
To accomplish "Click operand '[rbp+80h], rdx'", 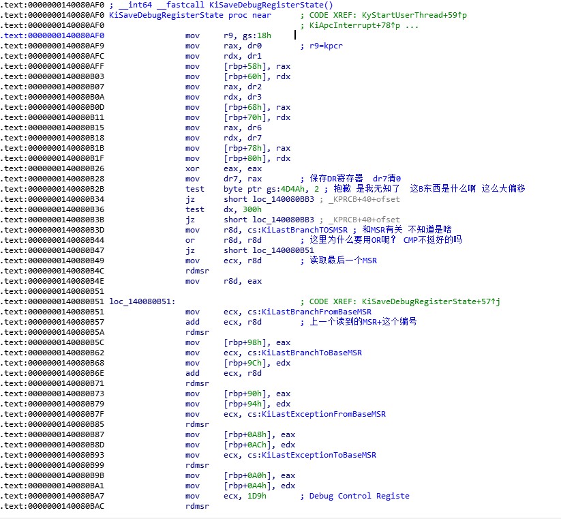I will (x=257, y=158).
